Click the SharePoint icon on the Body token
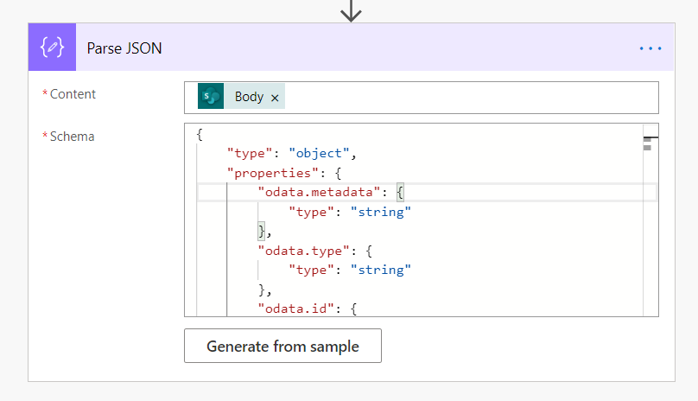The height and width of the screenshot is (401, 698). click(x=211, y=97)
